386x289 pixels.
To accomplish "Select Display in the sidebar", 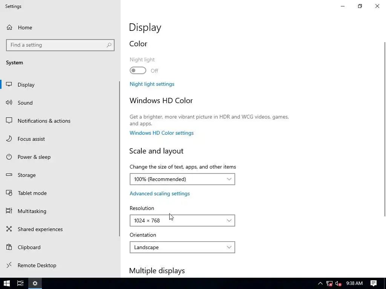I will 60,85.
